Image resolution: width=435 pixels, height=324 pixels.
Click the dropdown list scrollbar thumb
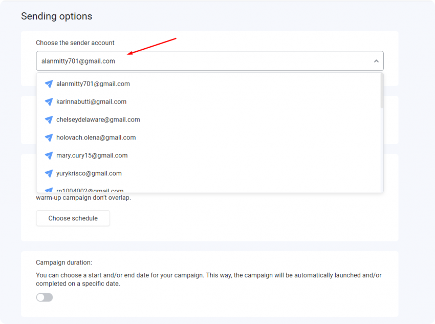[x=382, y=91]
